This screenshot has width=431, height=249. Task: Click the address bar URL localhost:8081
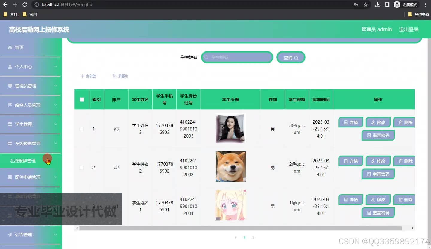click(67, 4)
